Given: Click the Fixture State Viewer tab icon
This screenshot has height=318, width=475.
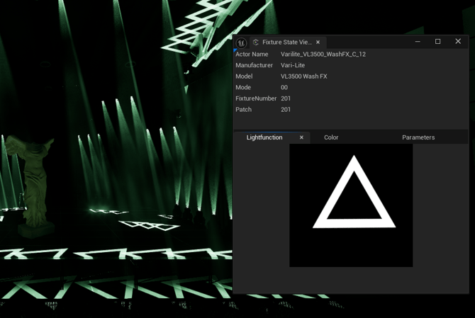Looking at the screenshot, I should (x=256, y=42).
